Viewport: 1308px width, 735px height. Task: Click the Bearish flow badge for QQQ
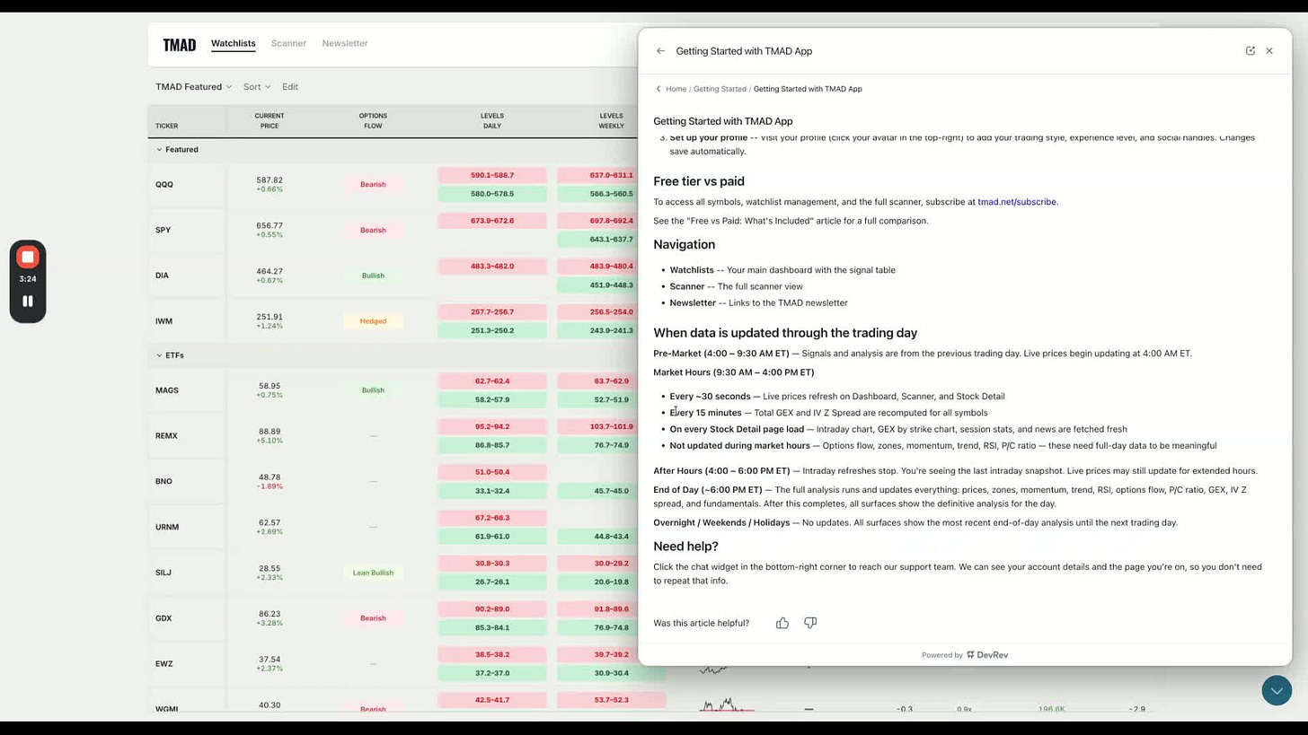373,185
